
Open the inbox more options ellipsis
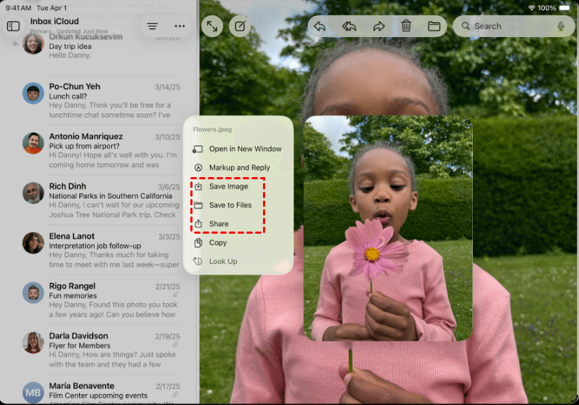click(179, 26)
